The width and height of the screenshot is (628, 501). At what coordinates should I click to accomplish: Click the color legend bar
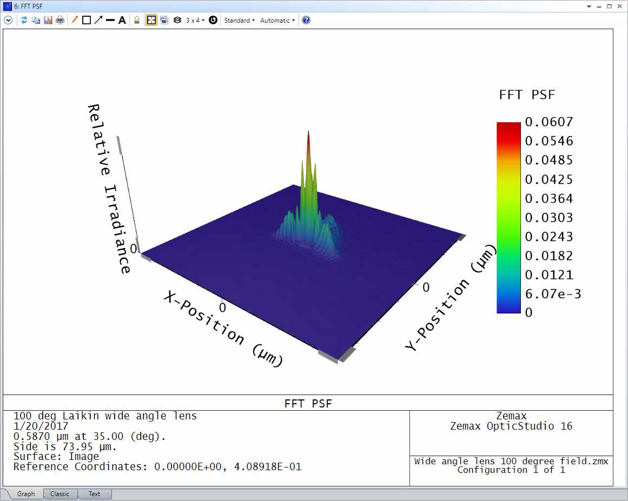pyautogui.click(x=508, y=217)
